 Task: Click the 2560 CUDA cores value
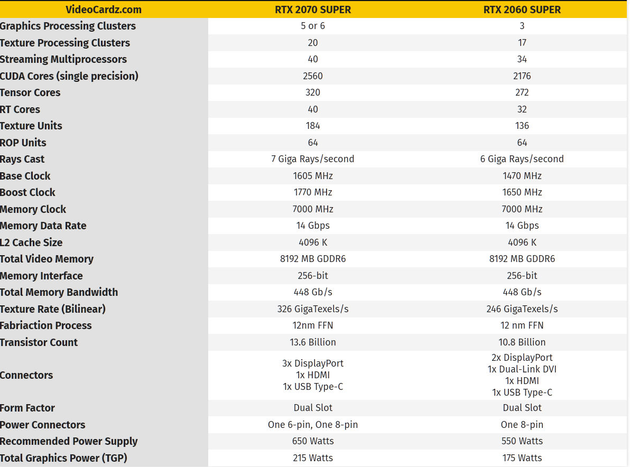tap(313, 76)
